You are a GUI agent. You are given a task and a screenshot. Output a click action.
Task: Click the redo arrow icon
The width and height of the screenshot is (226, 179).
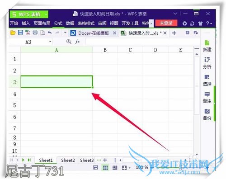57,33
